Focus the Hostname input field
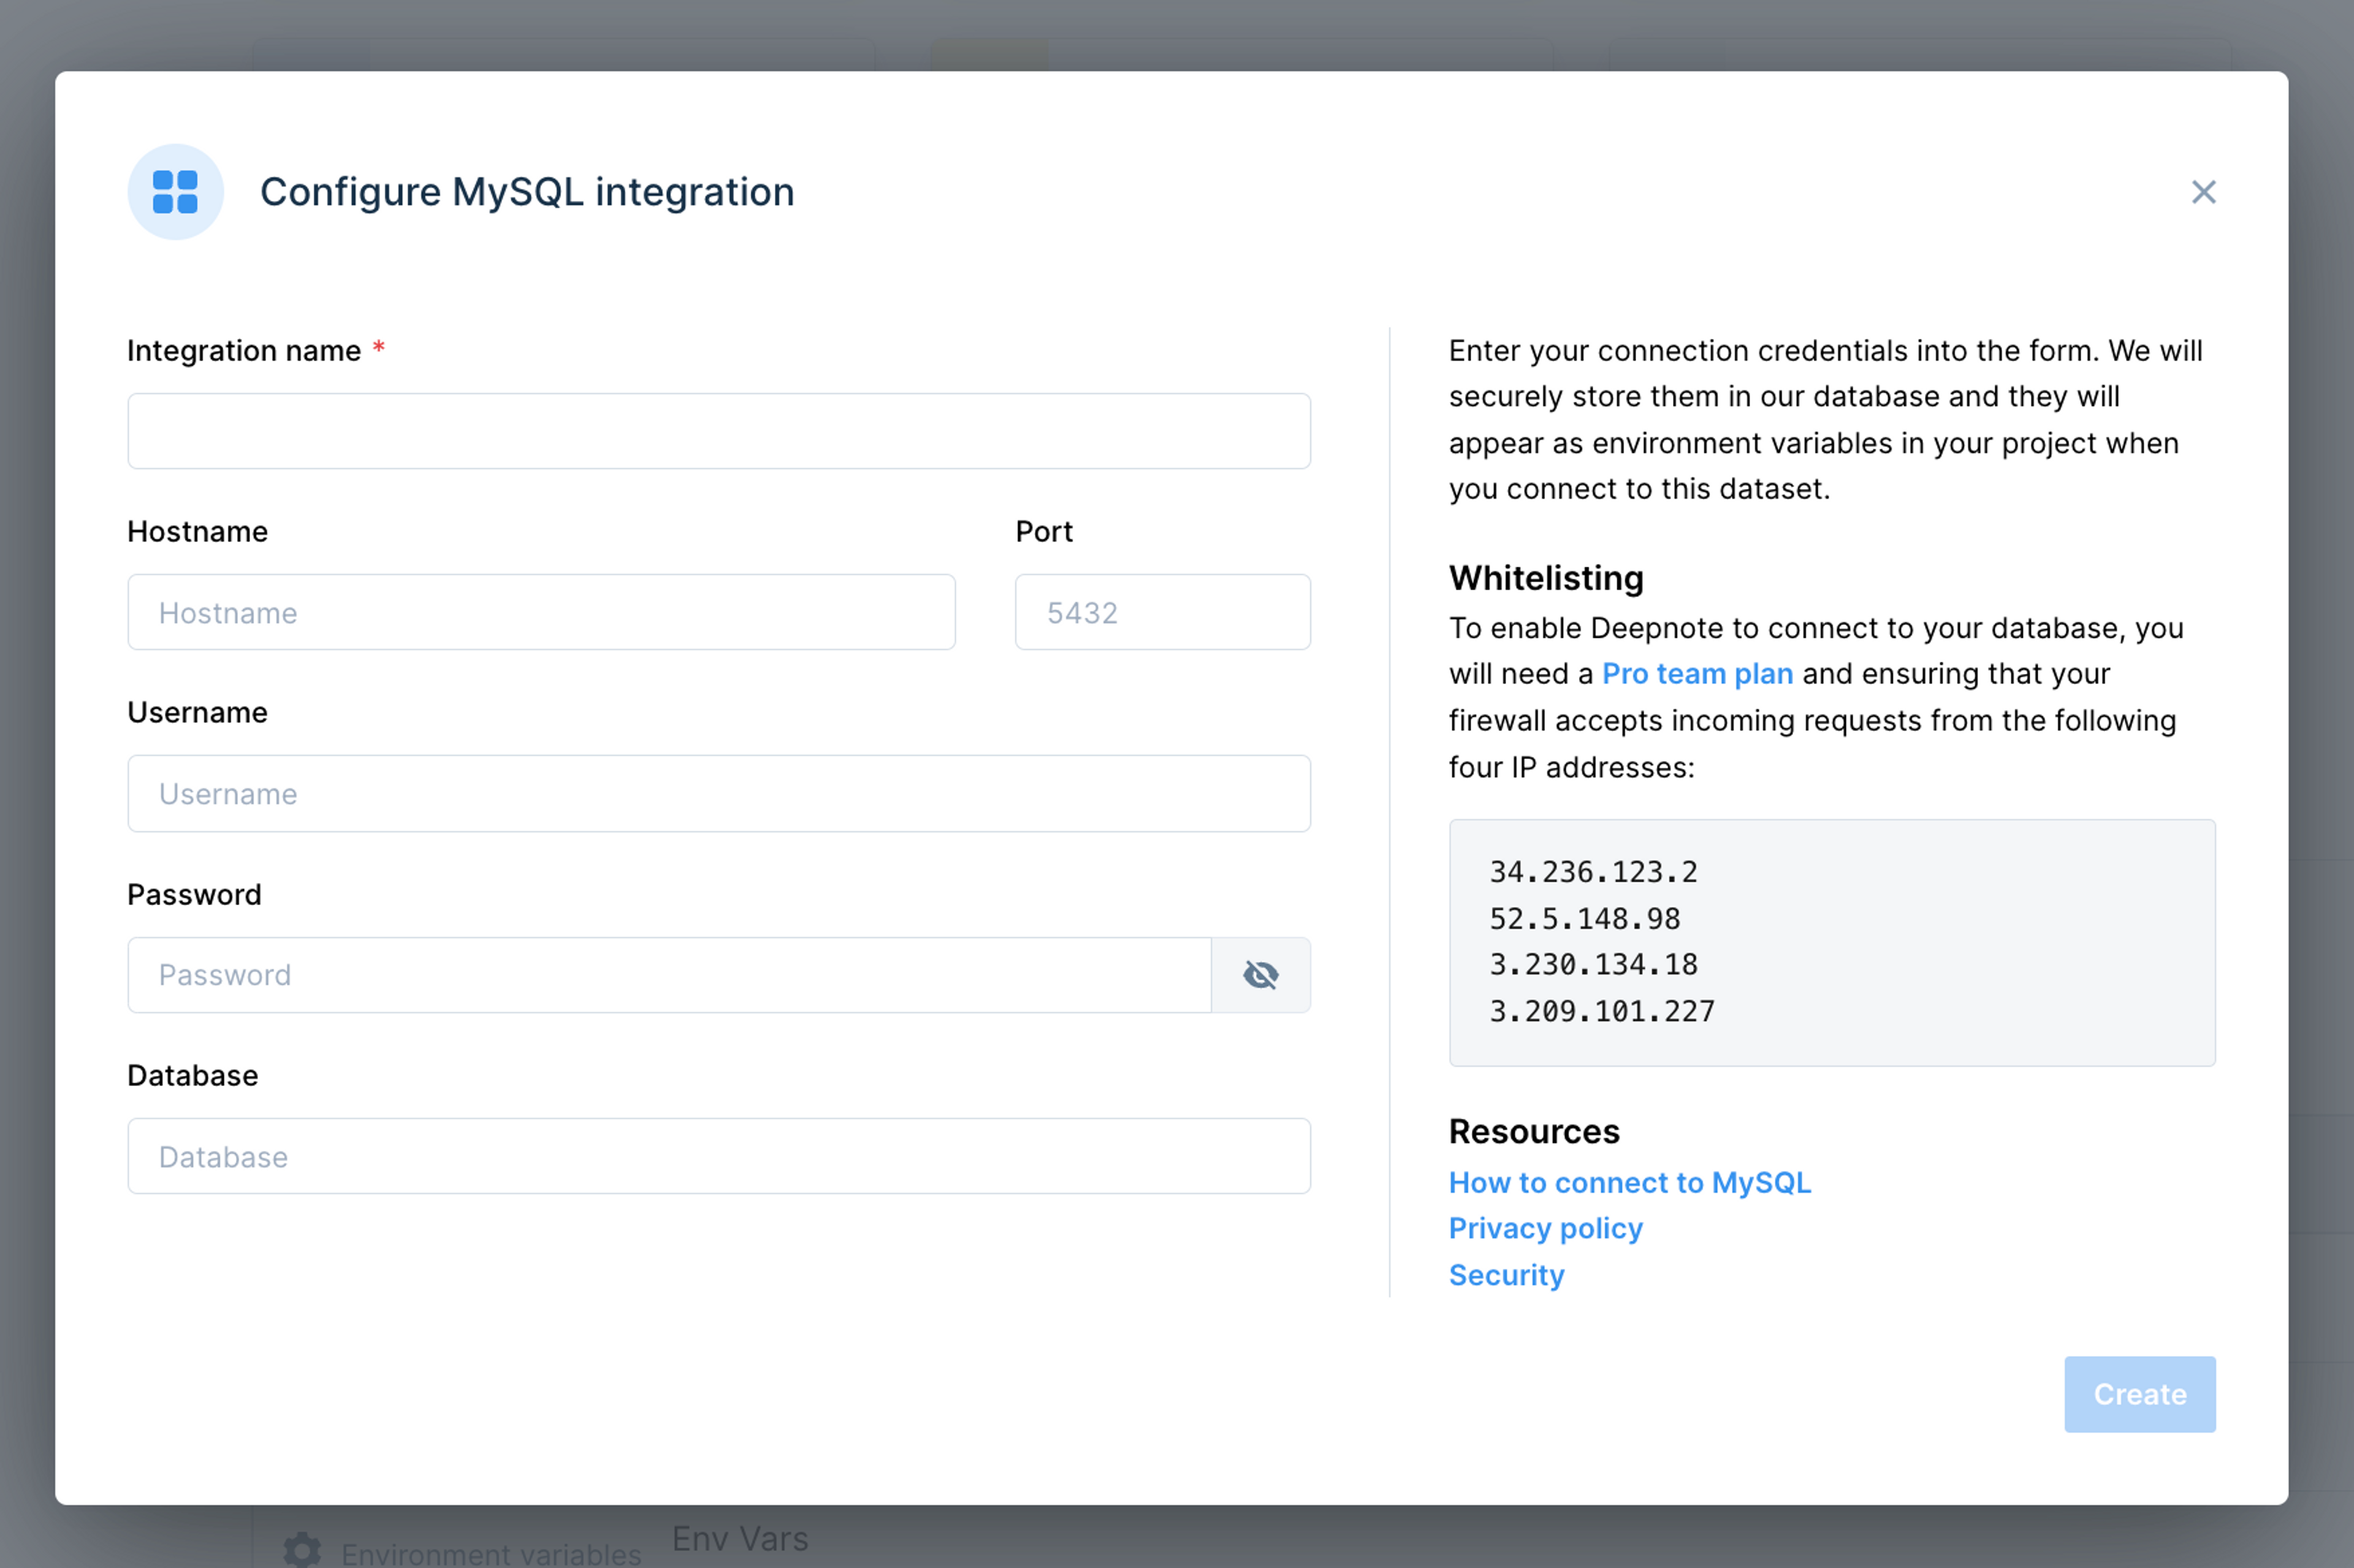The image size is (2354, 1568). pyautogui.click(x=541, y=612)
